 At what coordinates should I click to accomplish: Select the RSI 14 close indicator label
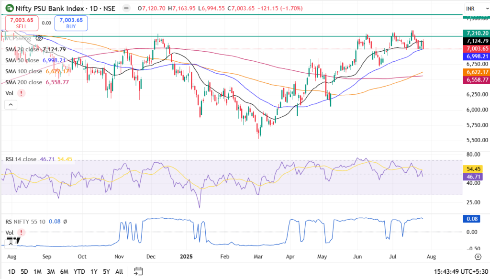(x=21, y=159)
